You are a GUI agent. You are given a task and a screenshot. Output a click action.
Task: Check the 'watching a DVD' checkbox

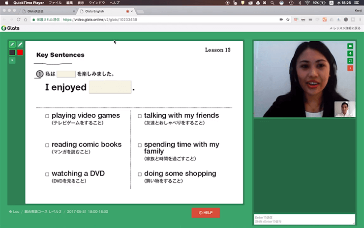point(47,174)
